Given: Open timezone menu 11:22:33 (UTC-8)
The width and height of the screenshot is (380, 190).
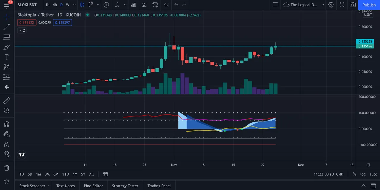Looking at the screenshot, I should point(328,174).
